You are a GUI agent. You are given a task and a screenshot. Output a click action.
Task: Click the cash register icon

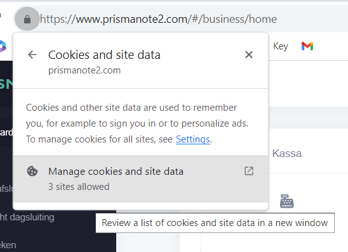tap(287, 201)
